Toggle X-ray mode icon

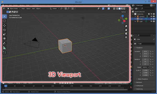point(114,9)
